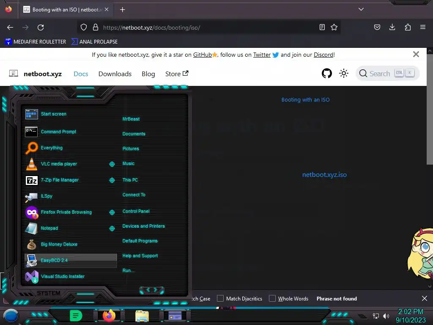
Task: Open the Docs nav item
Action: pyautogui.click(x=81, y=74)
